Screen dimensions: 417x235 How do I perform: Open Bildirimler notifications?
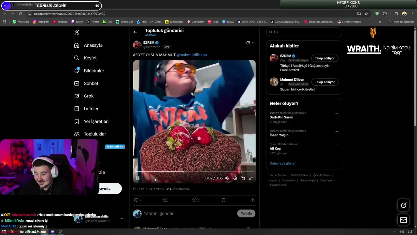tap(89, 70)
